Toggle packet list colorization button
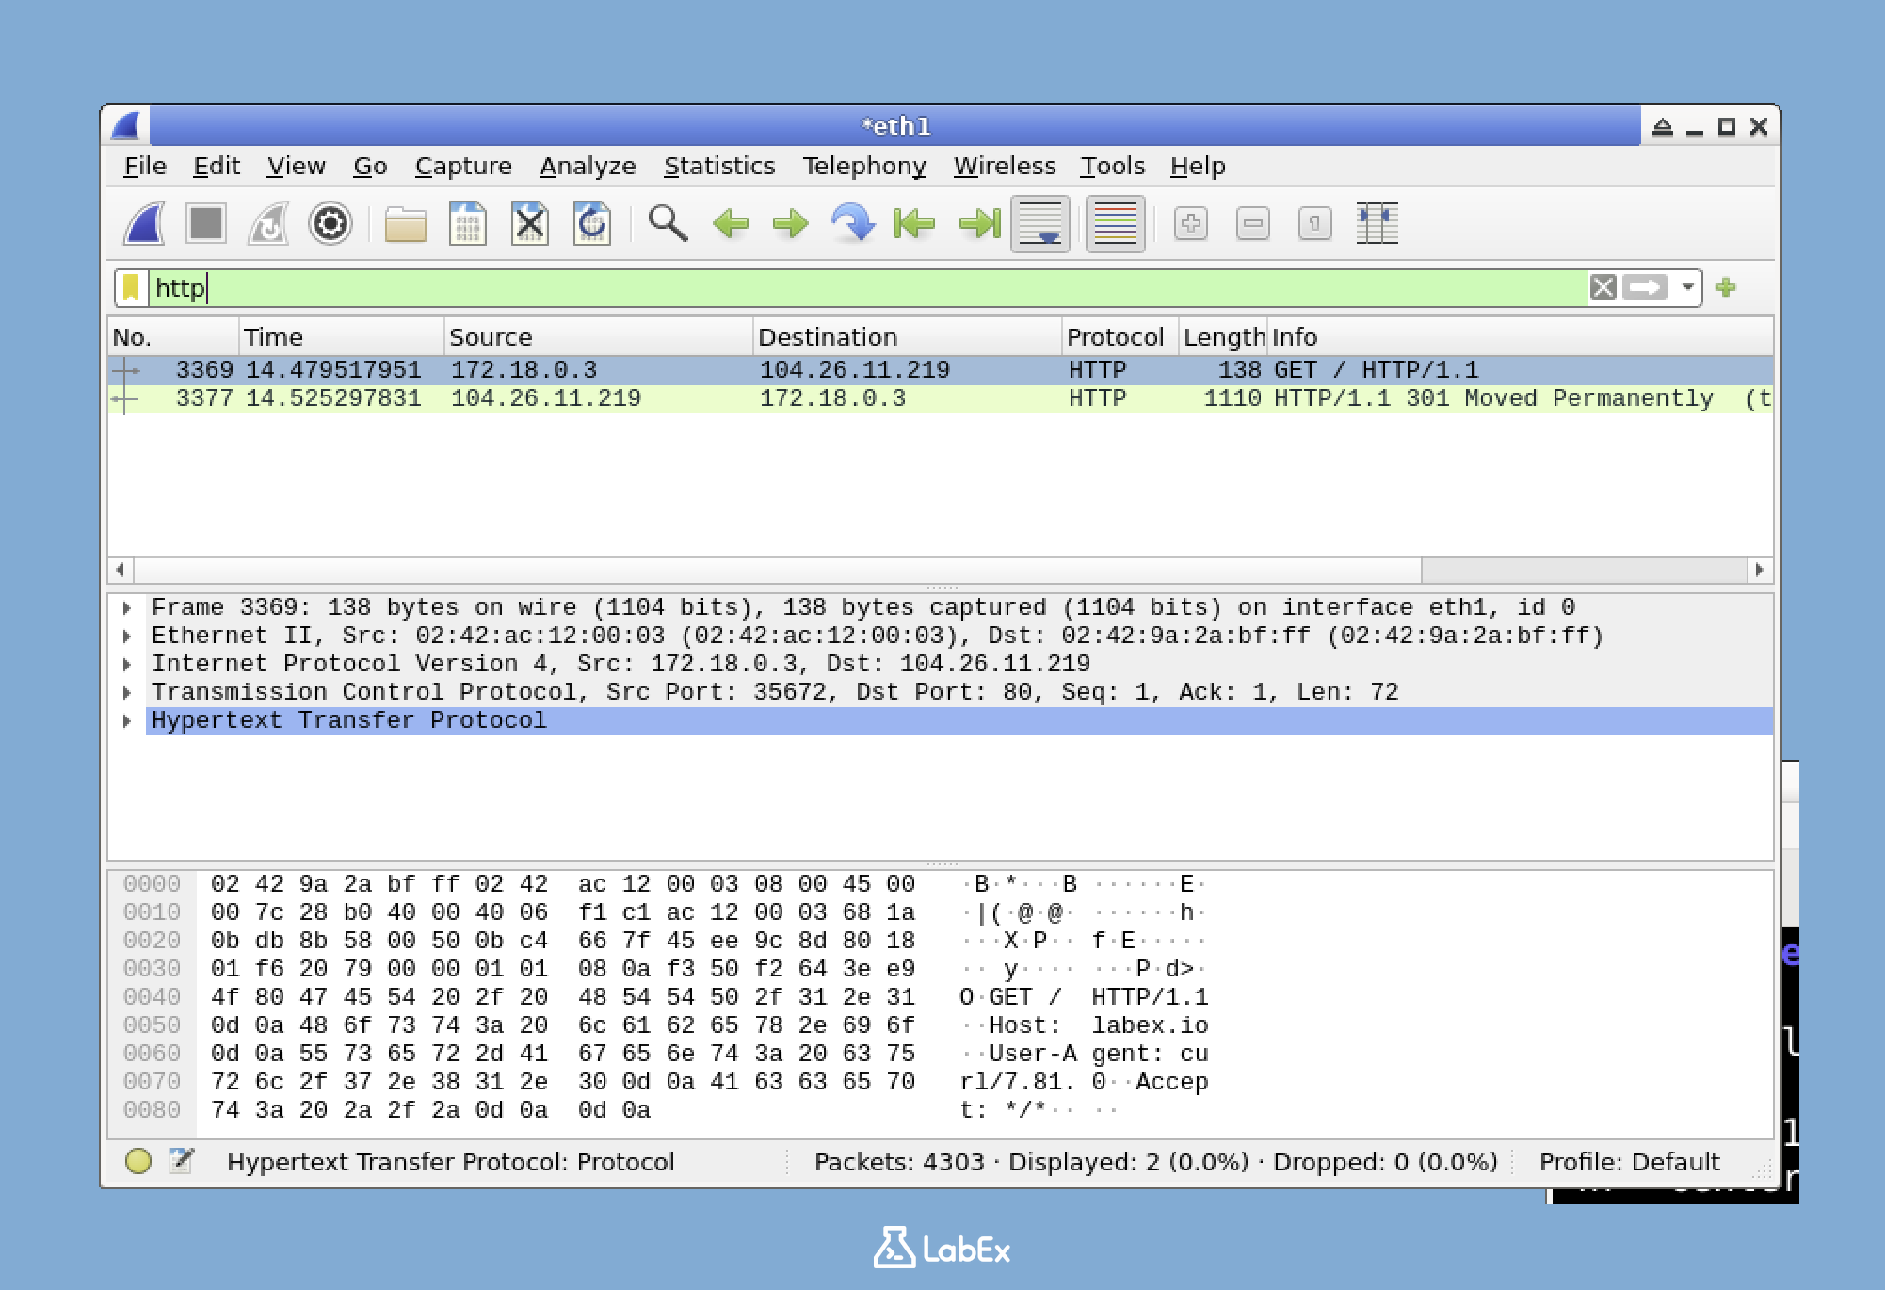The width and height of the screenshot is (1885, 1290). tap(1115, 224)
